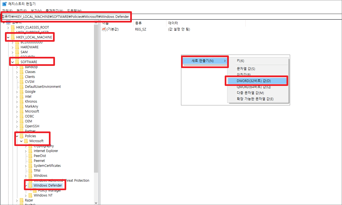
Task: Click the 레지스트리 편집기 title bar app icon
Action: tap(4, 4)
